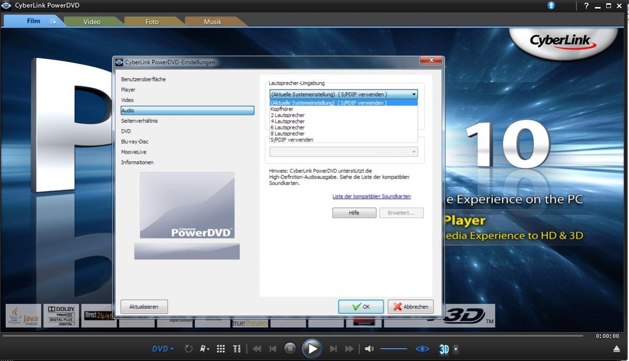
Task: Open the settings tools icon
Action: 237,349
